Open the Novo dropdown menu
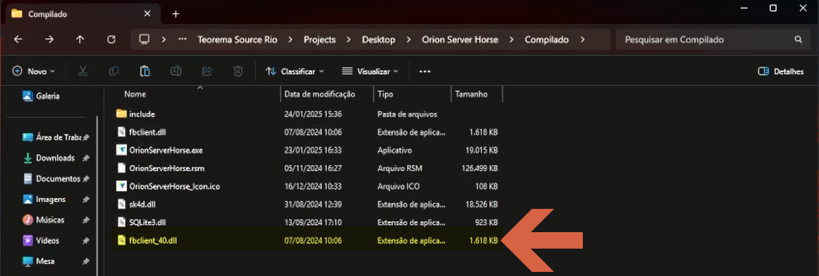Image resolution: width=819 pixels, height=276 pixels. (34, 71)
